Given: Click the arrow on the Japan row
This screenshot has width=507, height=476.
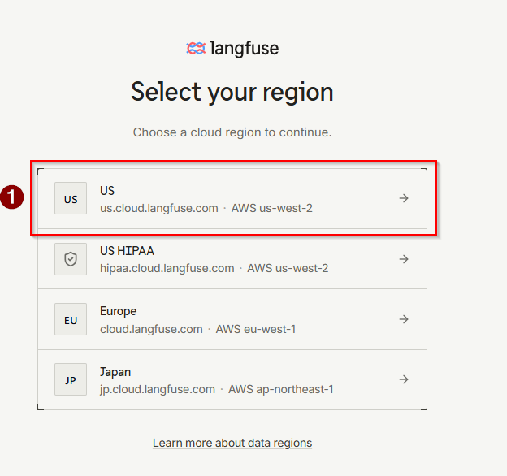Looking at the screenshot, I should [404, 379].
